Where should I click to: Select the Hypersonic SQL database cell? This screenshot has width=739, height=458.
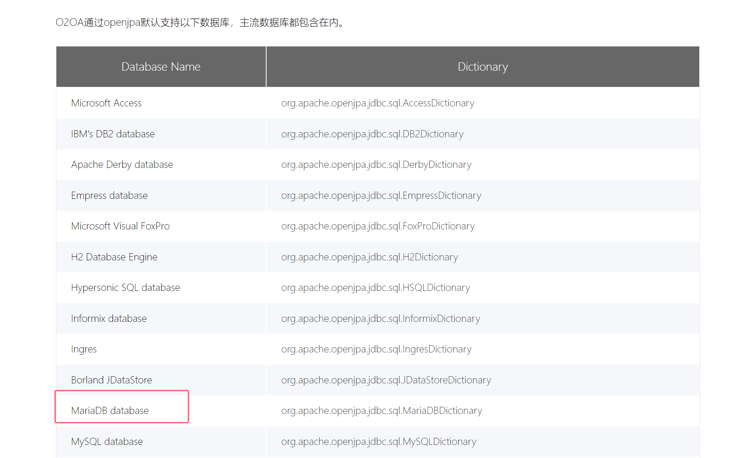(161, 288)
